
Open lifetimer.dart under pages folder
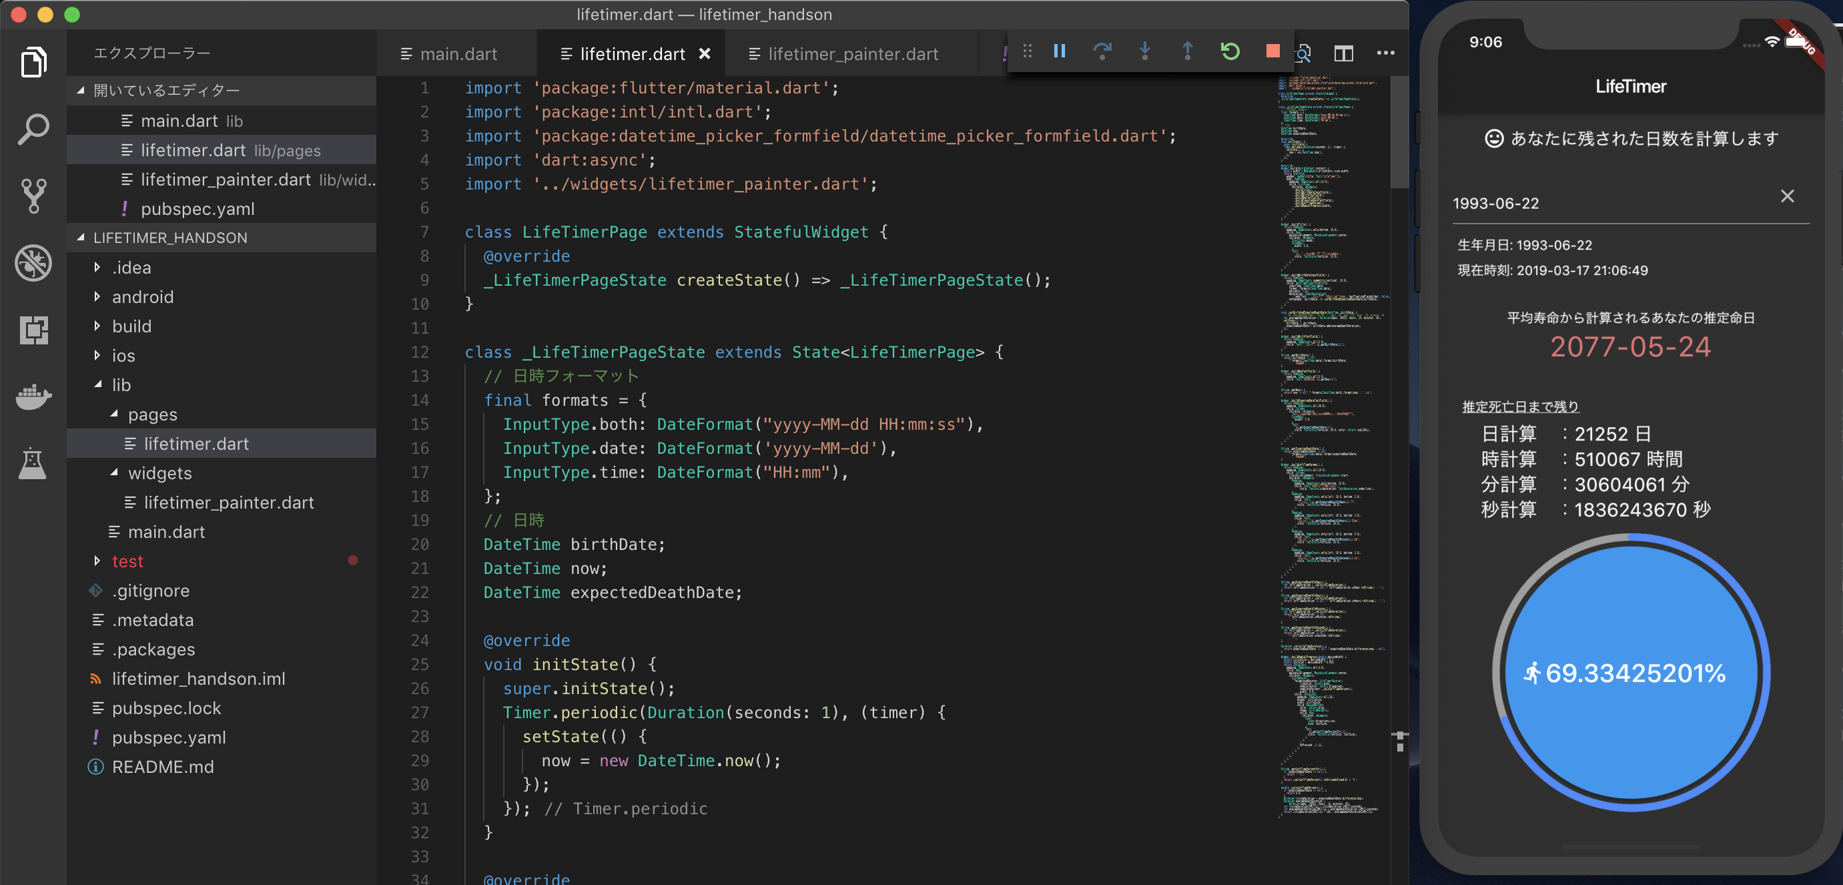pos(222,444)
